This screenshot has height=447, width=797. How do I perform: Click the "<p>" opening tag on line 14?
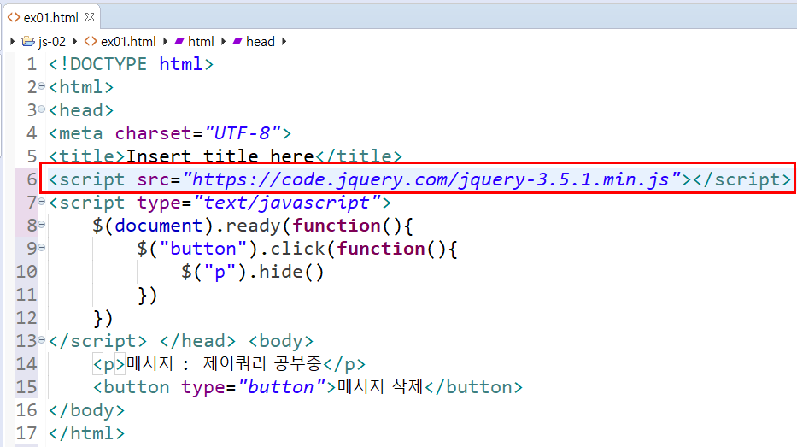[x=108, y=364]
